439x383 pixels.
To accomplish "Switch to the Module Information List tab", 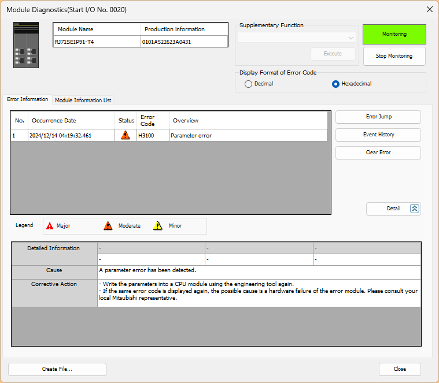I will pos(83,100).
